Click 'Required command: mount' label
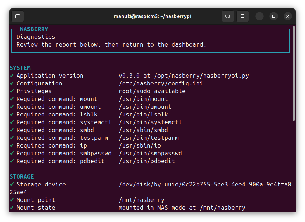The image size is (305, 222). pyautogui.click(x=57, y=99)
